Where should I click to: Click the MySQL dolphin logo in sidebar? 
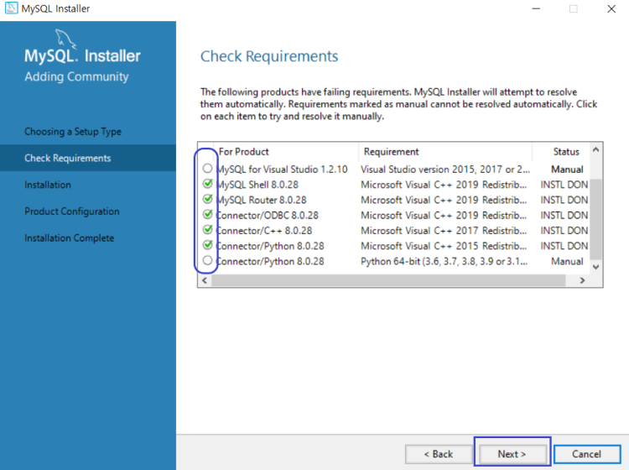click(65, 39)
